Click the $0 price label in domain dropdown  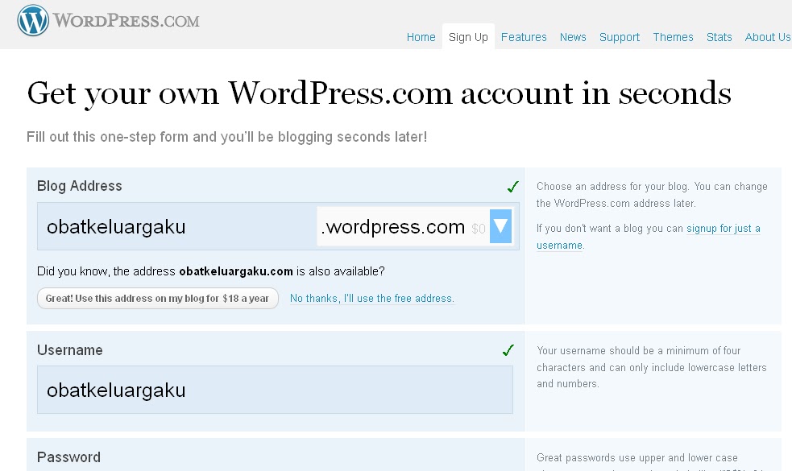pyautogui.click(x=479, y=229)
